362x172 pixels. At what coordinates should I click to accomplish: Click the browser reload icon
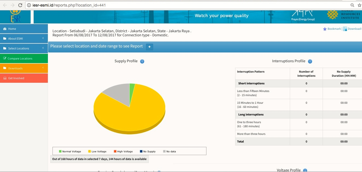pos(20,5)
